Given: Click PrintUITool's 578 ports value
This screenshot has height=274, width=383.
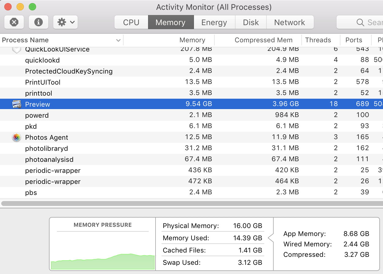Looking at the screenshot, I should (363, 82).
